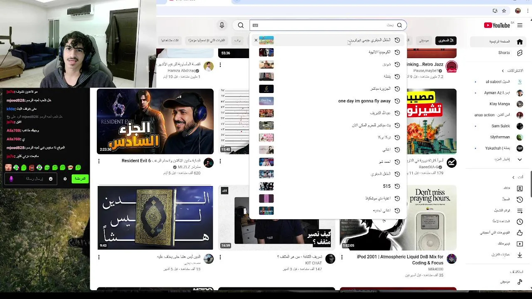Open the Klay Manga subscription
The height and width of the screenshot is (299, 532).
(x=499, y=104)
